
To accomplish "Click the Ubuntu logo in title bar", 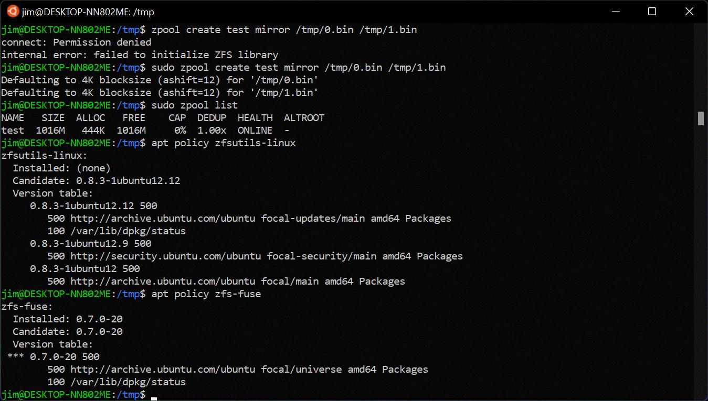I will point(13,12).
